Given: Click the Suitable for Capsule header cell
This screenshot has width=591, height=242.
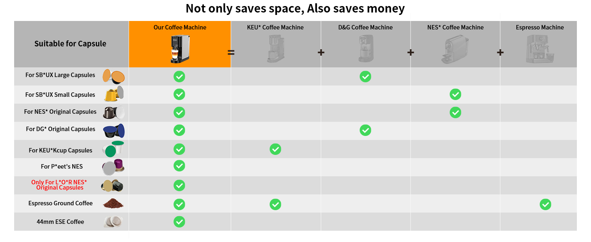Looking at the screenshot, I should 71,44.
